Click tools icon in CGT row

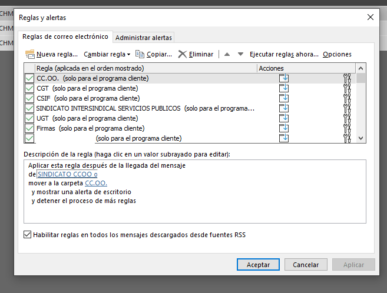(347, 88)
